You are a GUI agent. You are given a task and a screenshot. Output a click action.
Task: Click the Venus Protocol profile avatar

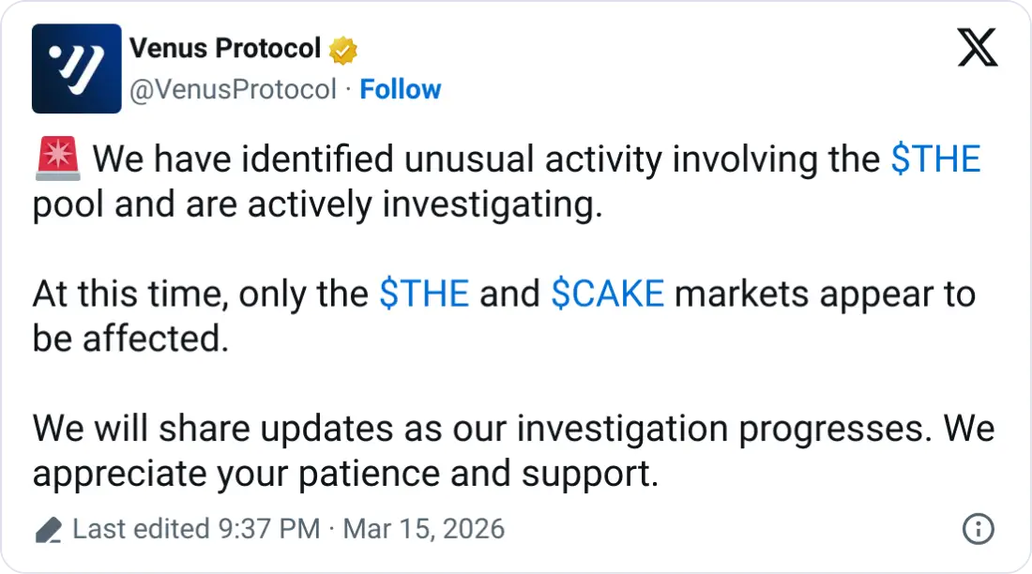coord(76,68)
